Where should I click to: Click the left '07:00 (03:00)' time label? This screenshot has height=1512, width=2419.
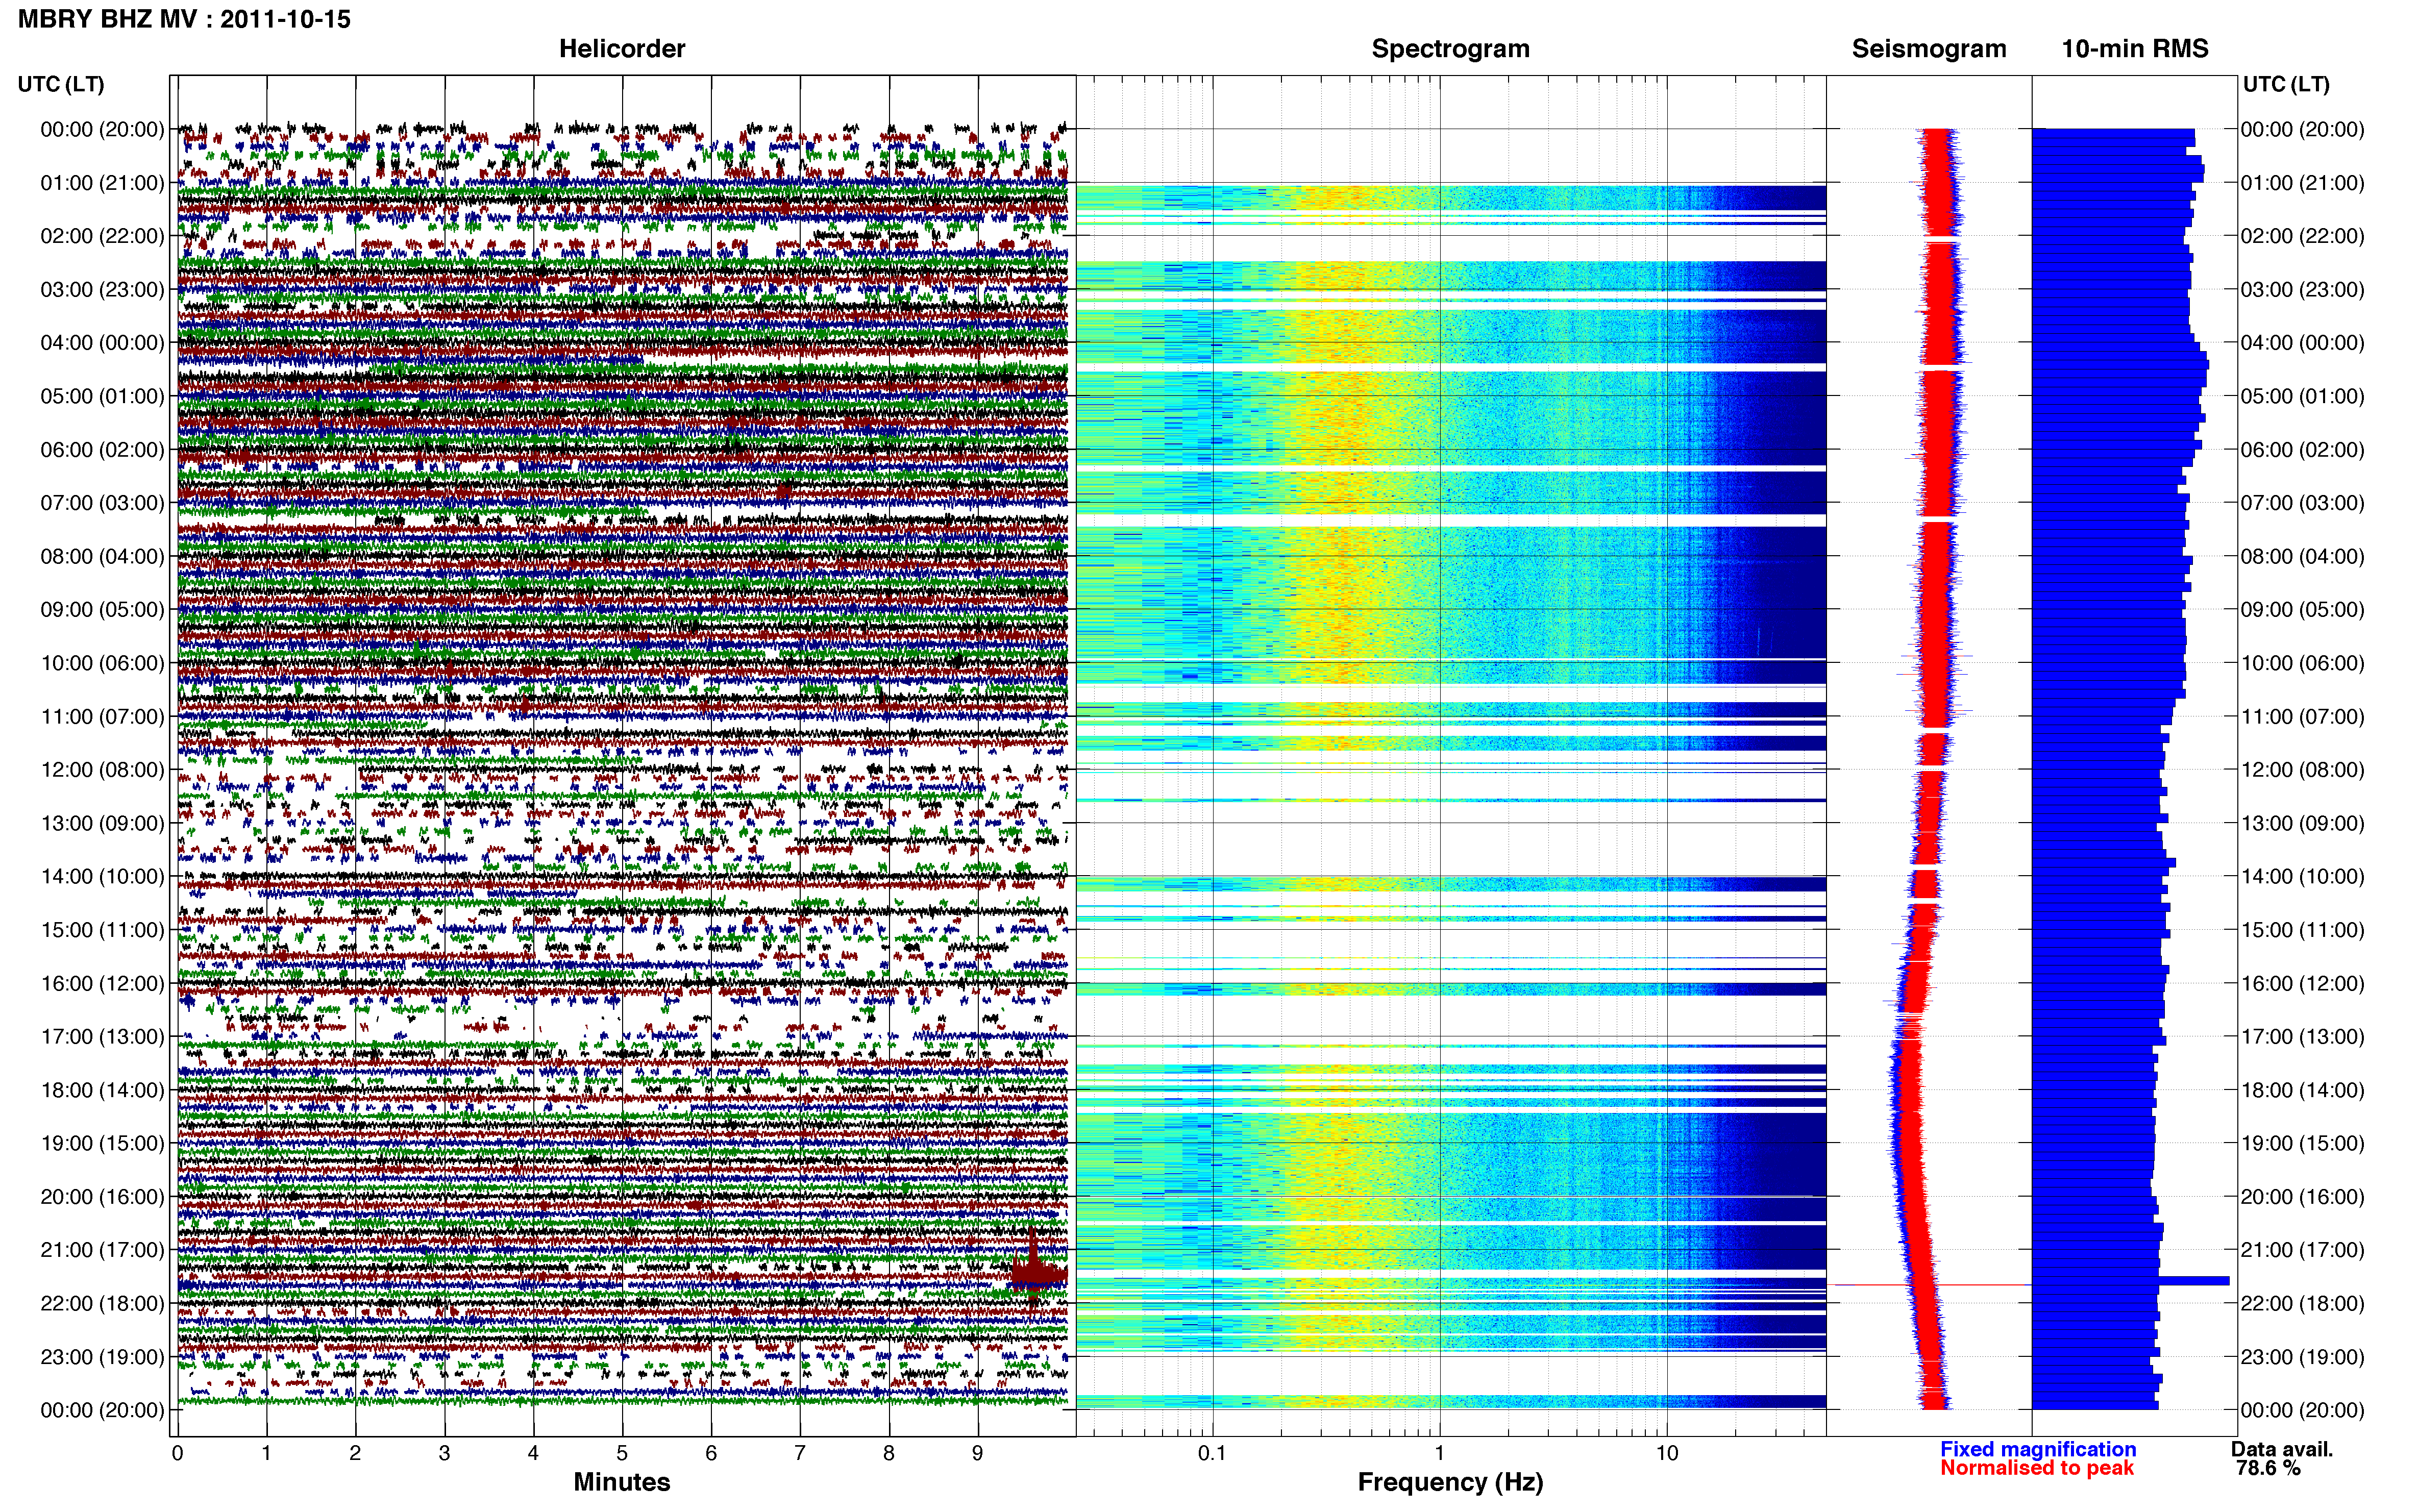click(x=102, y=503)
